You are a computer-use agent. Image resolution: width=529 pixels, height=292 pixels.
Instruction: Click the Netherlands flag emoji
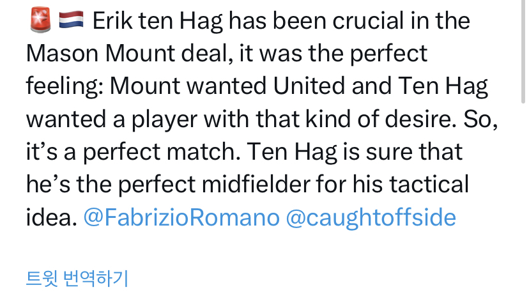71,20
